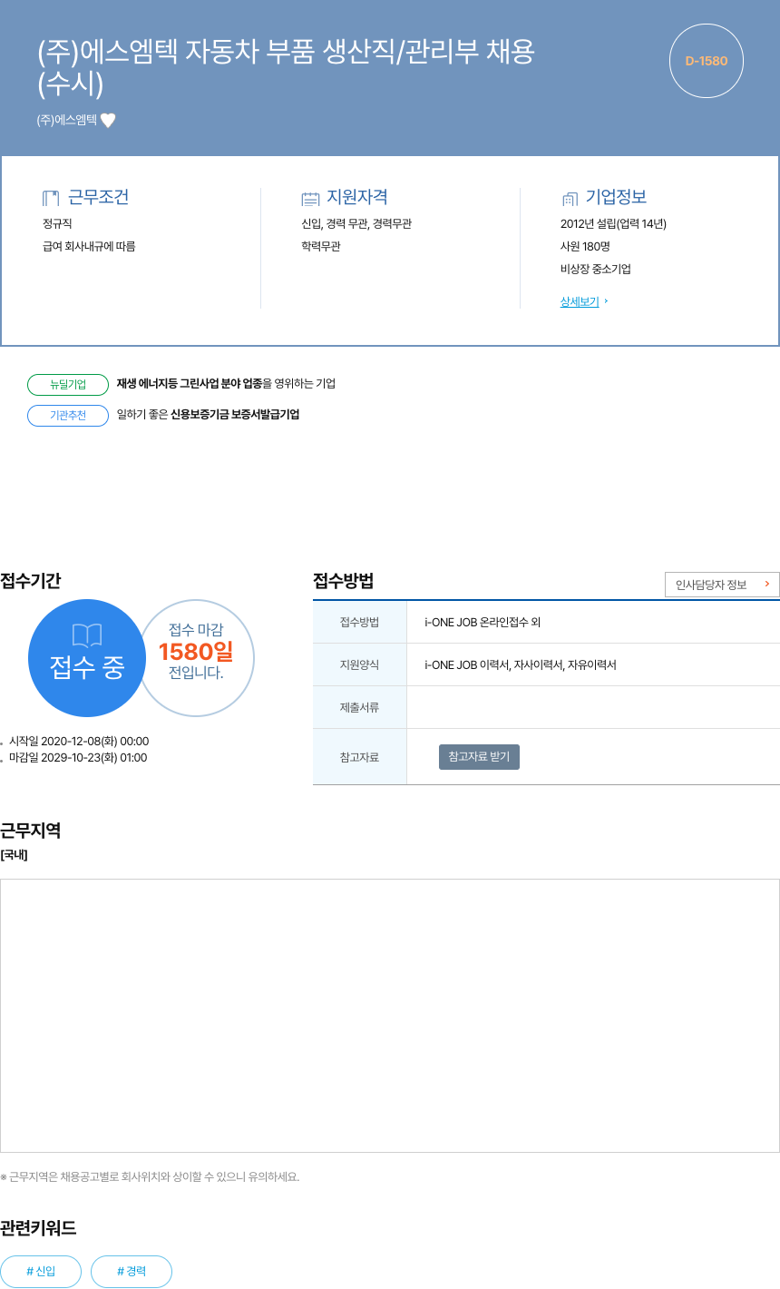Viewport: 780px width, 1289px height.
Task: Click 신입, 경력 무관, 경력무관 text
Action: 356,223
